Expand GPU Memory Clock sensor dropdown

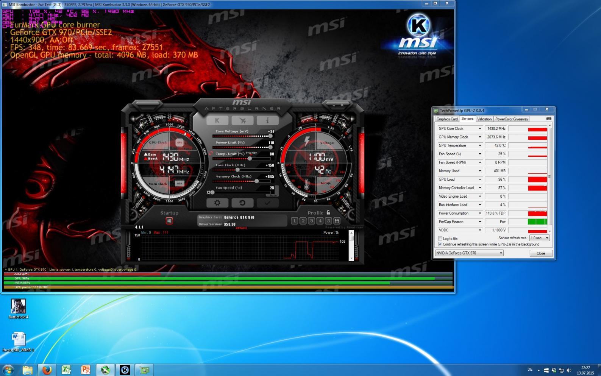[x=480, y=137]
